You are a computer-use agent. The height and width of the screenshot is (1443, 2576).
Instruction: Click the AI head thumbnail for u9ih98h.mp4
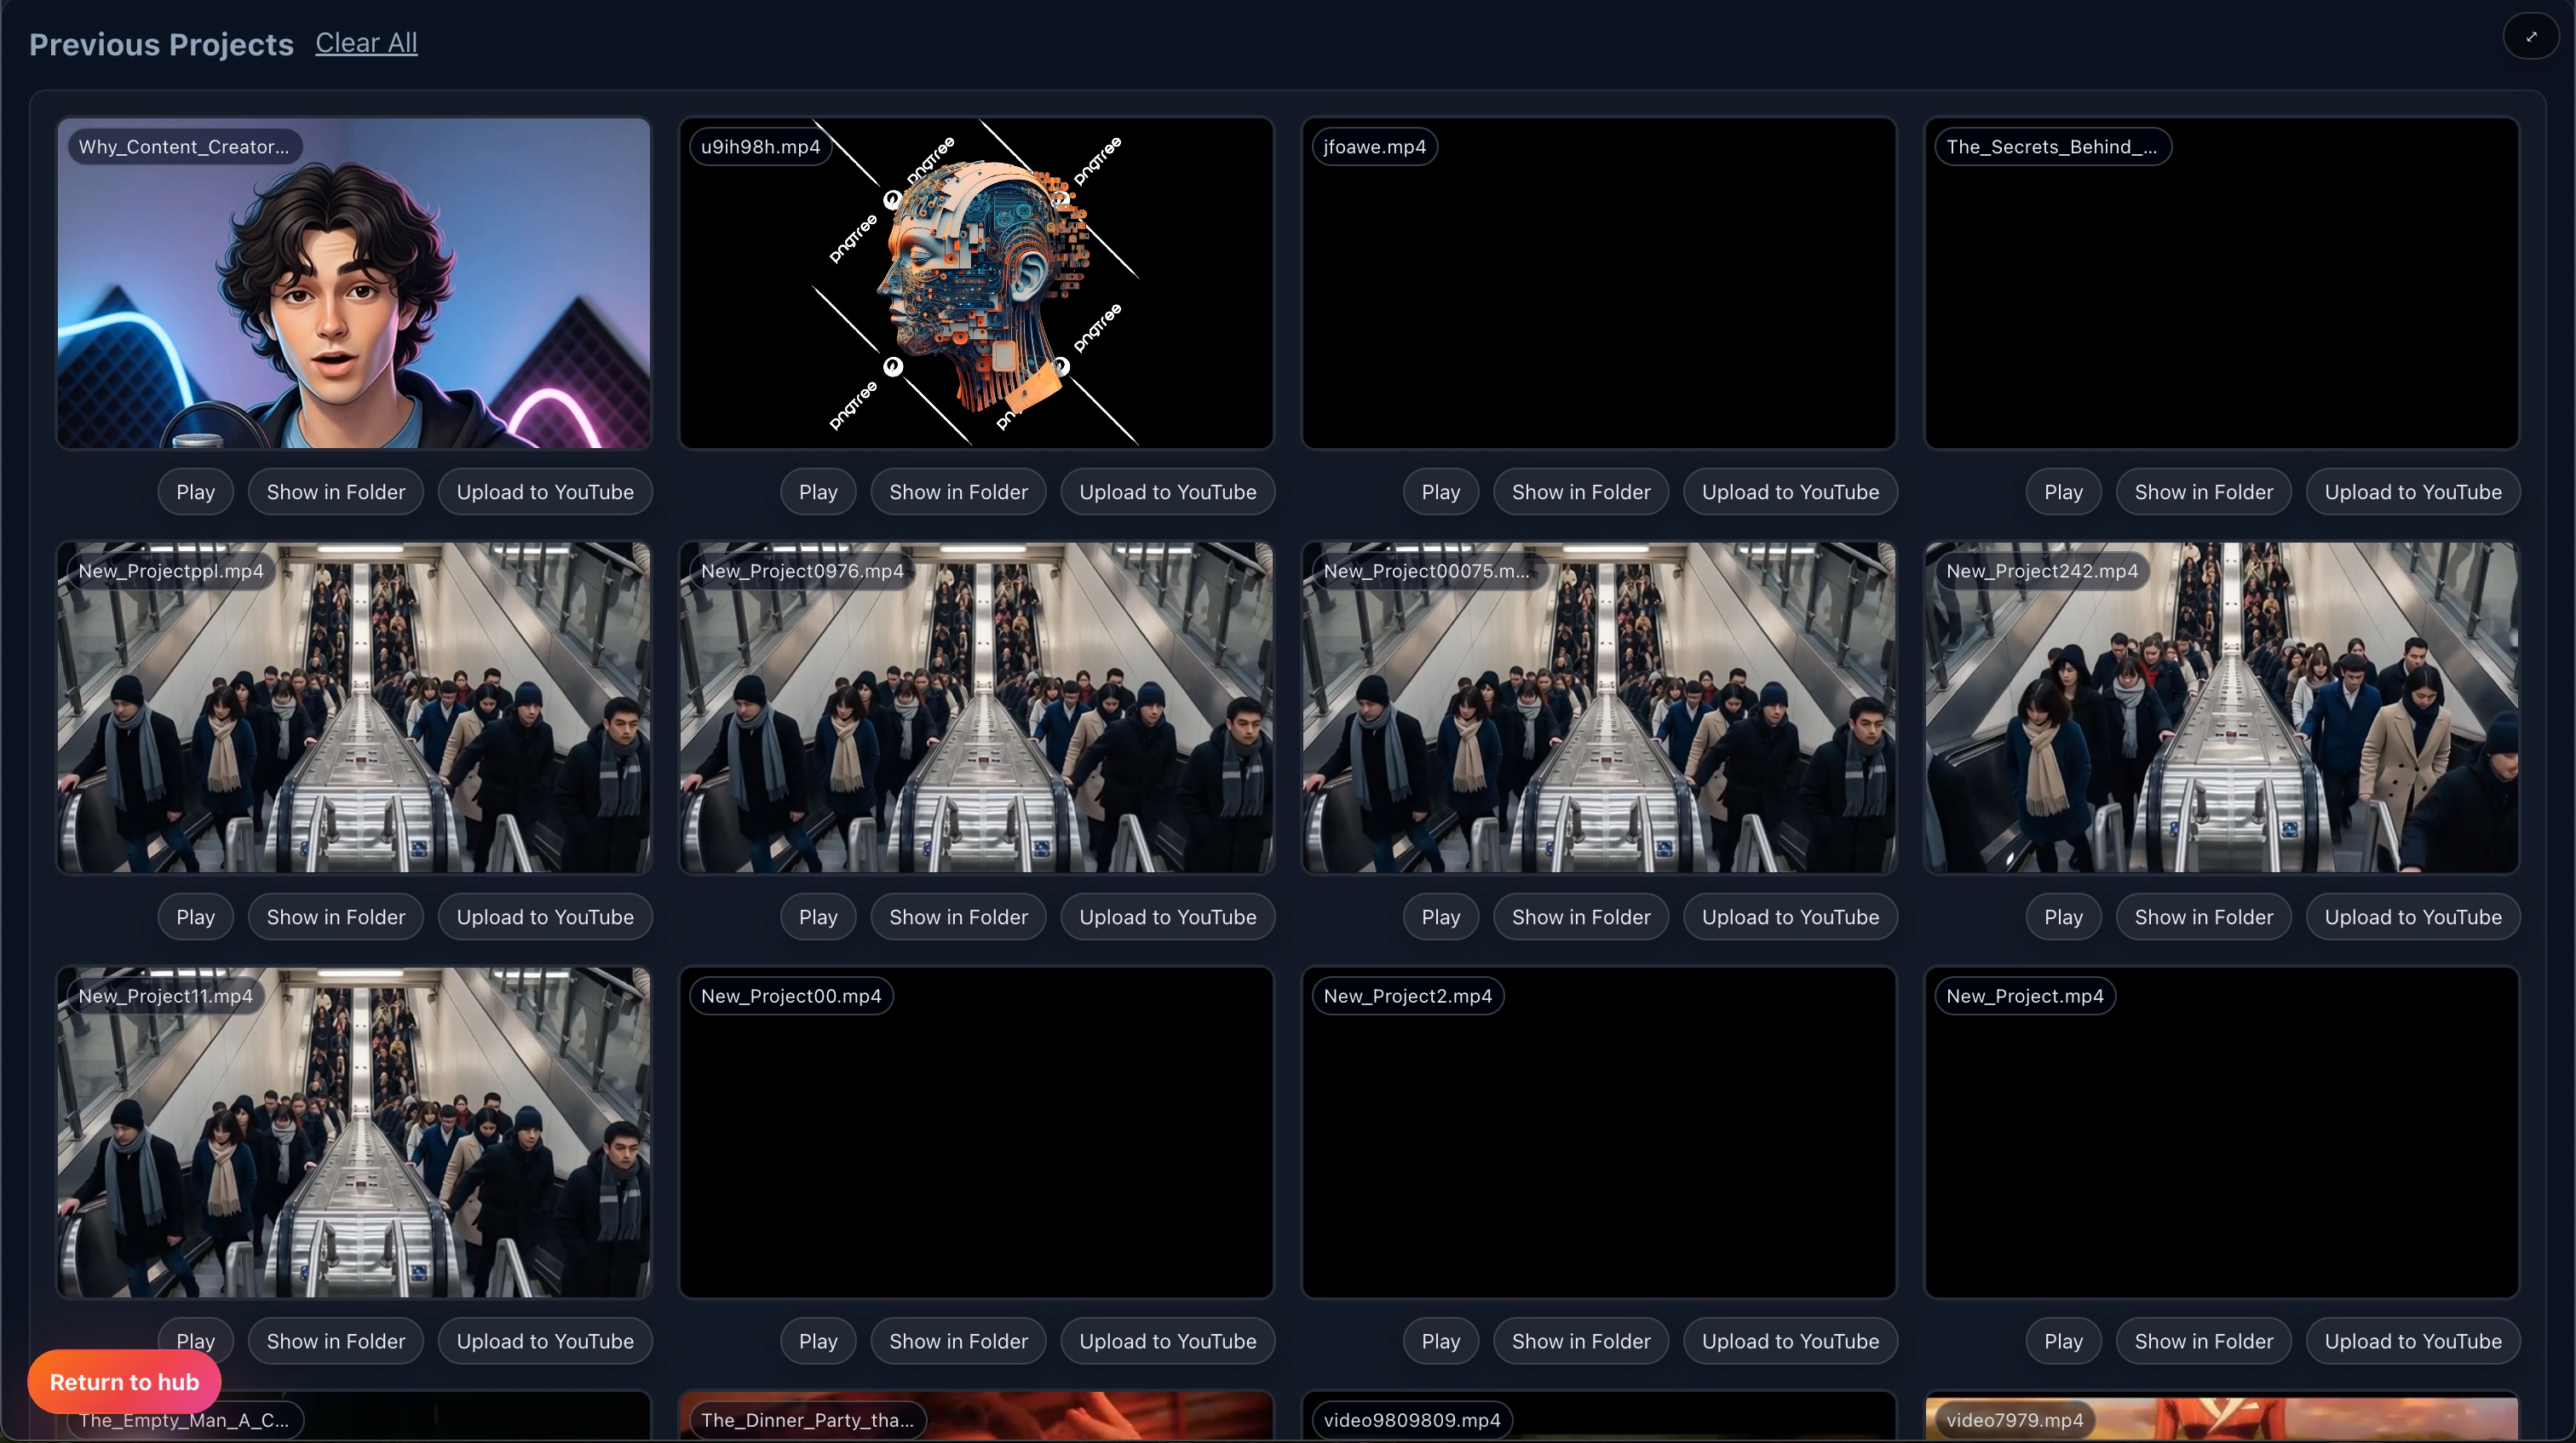tap(977, 283)
